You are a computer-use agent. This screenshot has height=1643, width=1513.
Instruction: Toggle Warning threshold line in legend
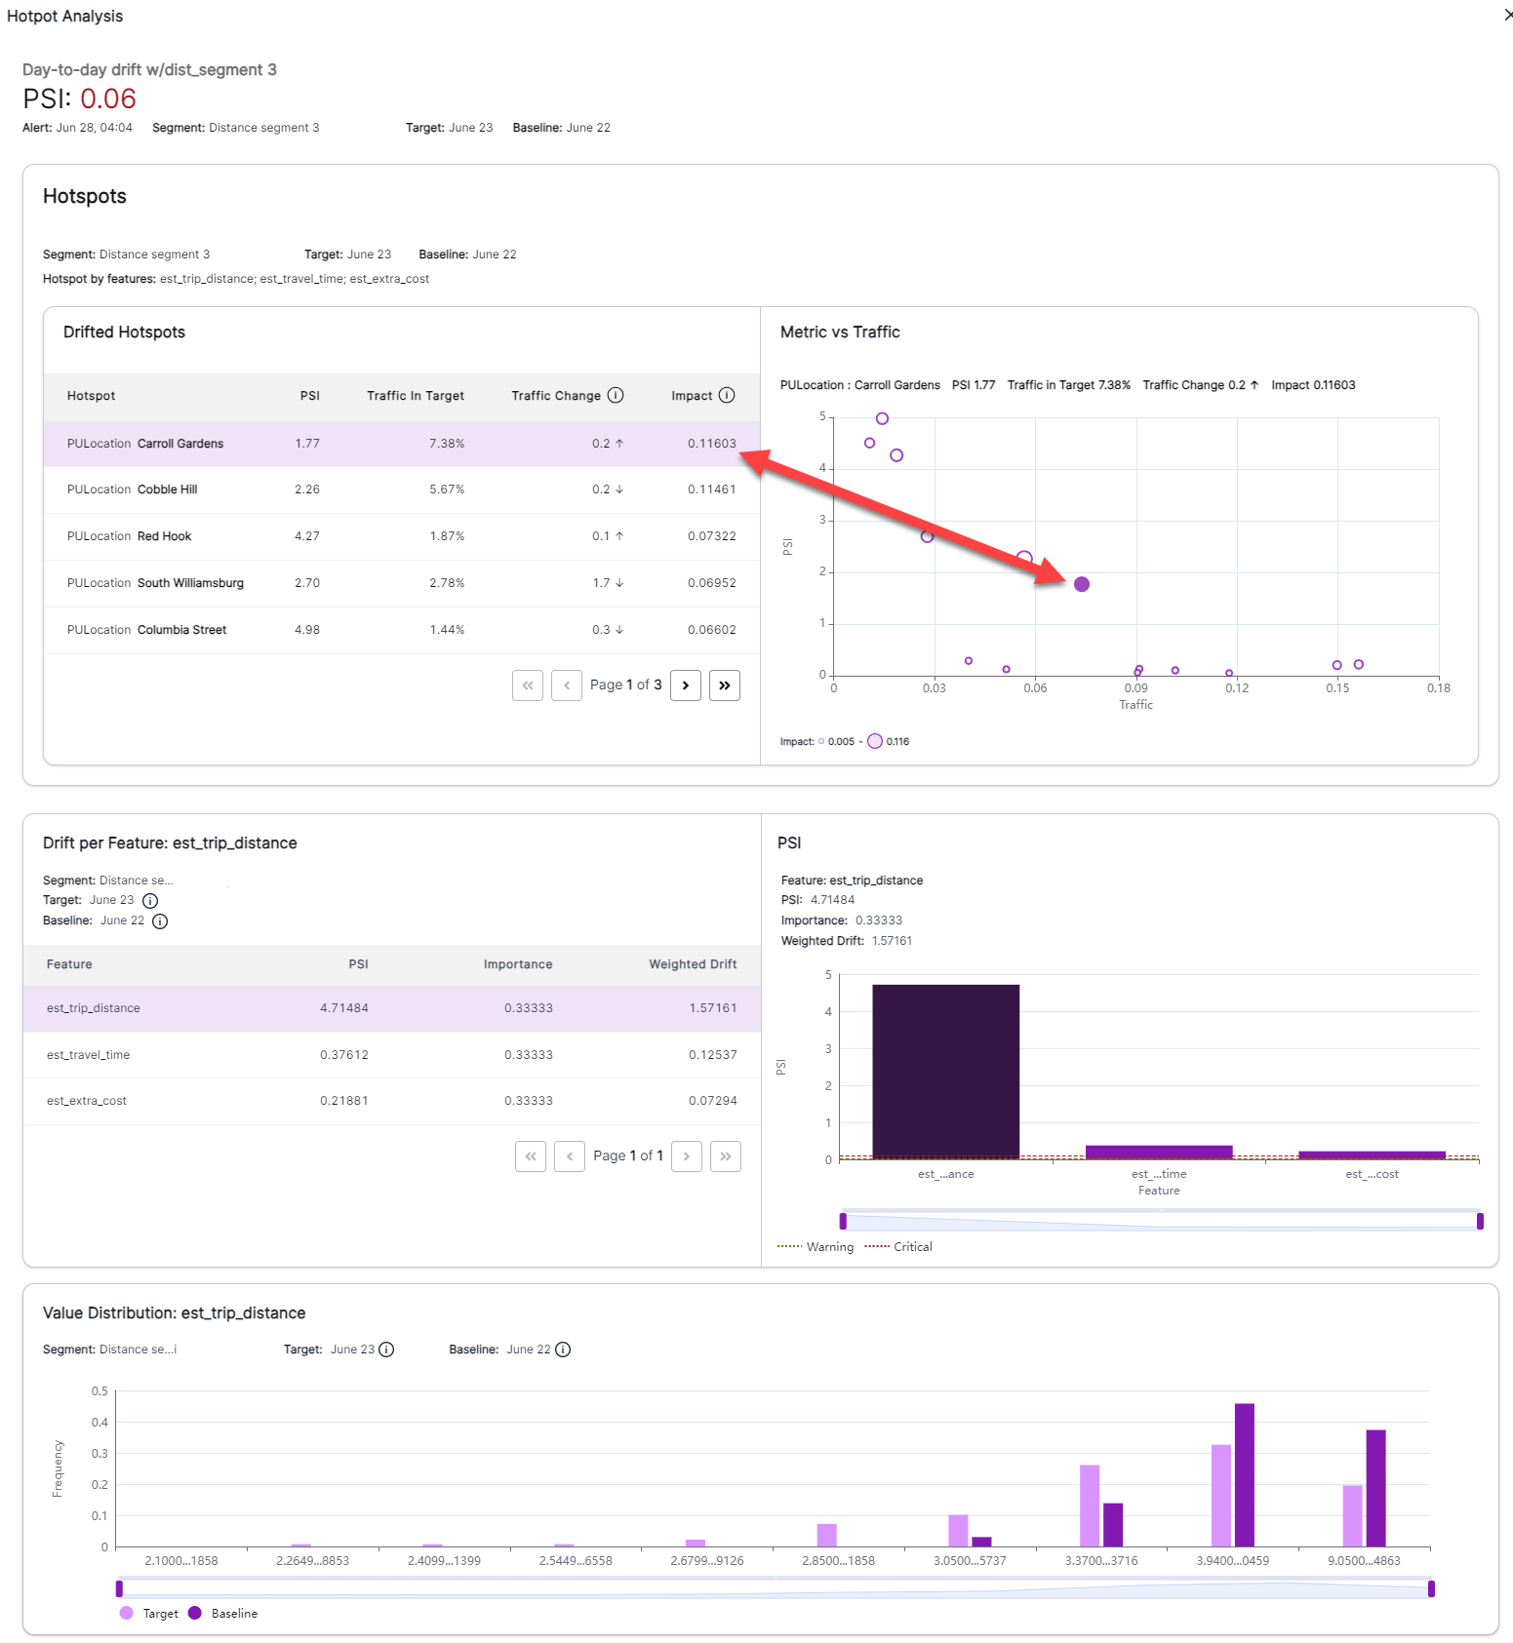point(816,1247)
